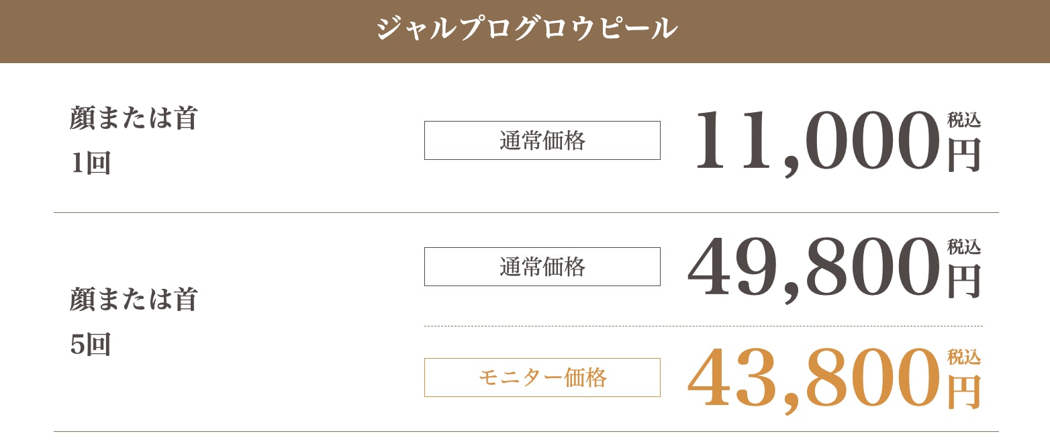Click 通常価格 box beside the 49,800 price
This screenshot has width=1050, height=442.
click(x=542, y=267)
